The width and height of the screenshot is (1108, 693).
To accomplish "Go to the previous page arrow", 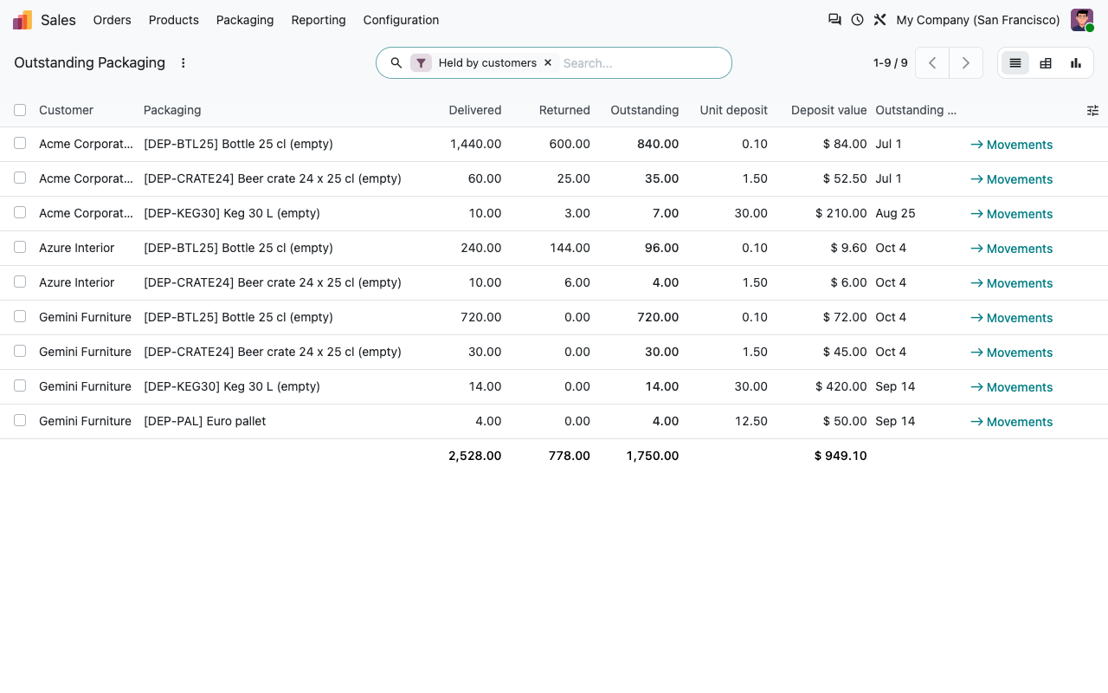I will [932, 62].
